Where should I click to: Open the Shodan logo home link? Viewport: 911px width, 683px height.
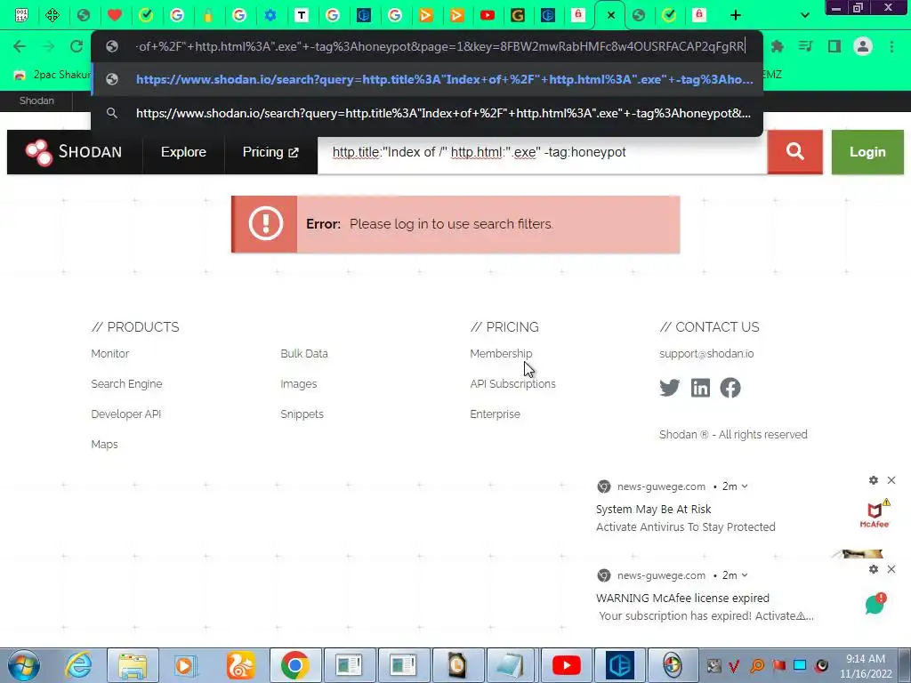click(74, 152)
